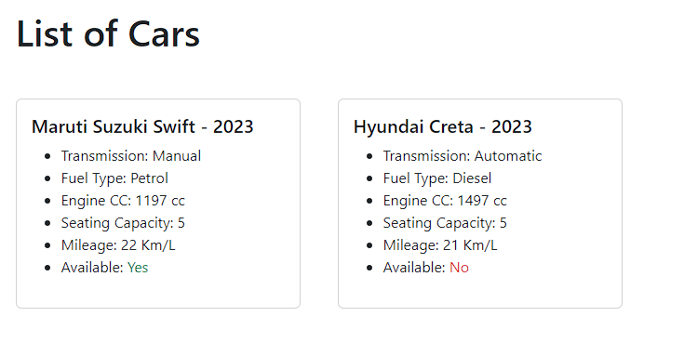Select the Hyundai Creta - 2023 title
This screenshot has height=356, width=684.
coord(442,126)
